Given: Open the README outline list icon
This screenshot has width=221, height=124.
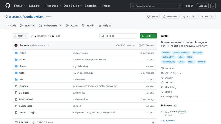Looking at the screenshot, I should 153,122.
